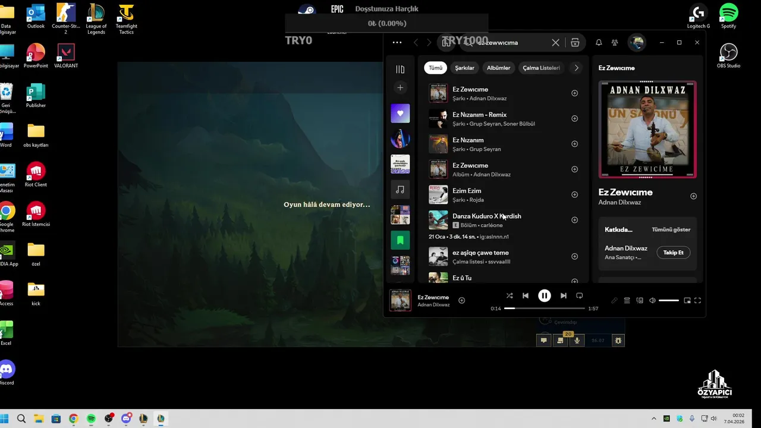Add Ez Nızanım by Grup Seyran to library
Viewport: 761px width, 428px height.
coord(574,144)
